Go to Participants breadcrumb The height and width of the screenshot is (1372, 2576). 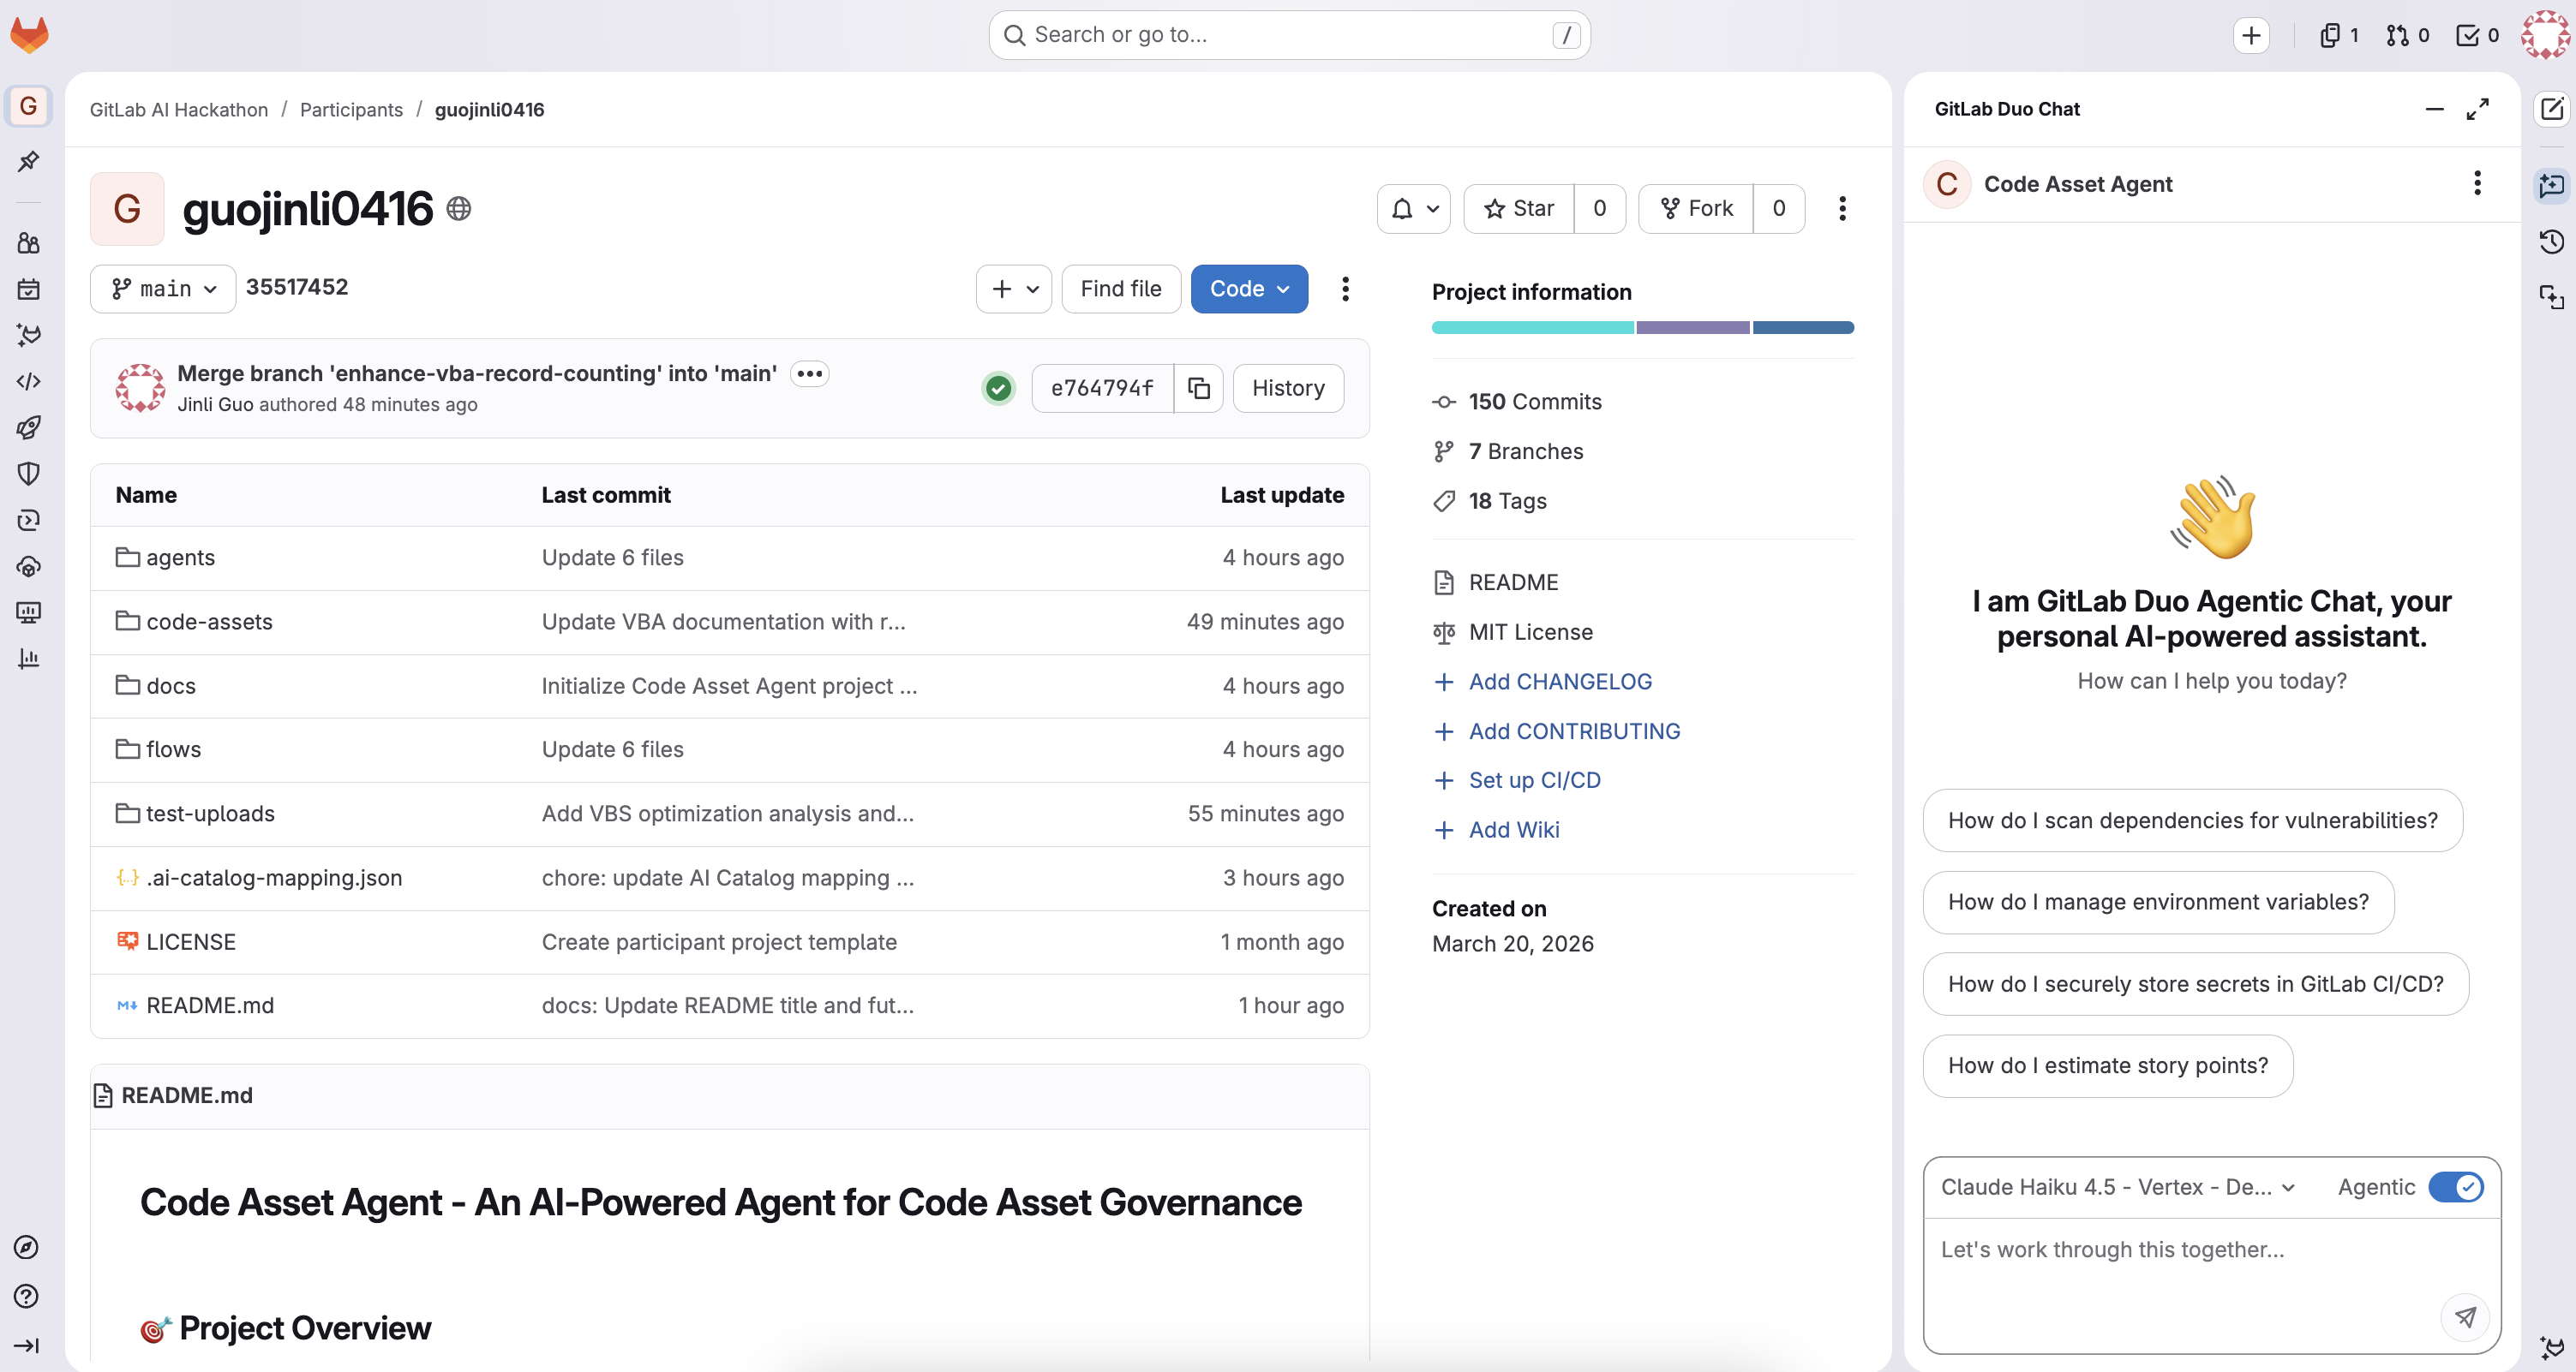tap(351, 109)
